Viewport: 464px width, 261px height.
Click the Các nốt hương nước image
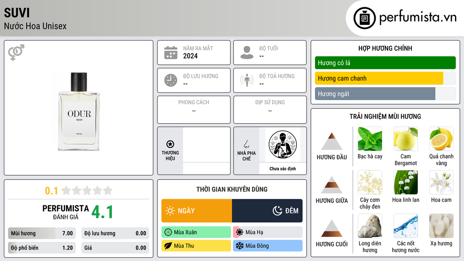point(406,226)
